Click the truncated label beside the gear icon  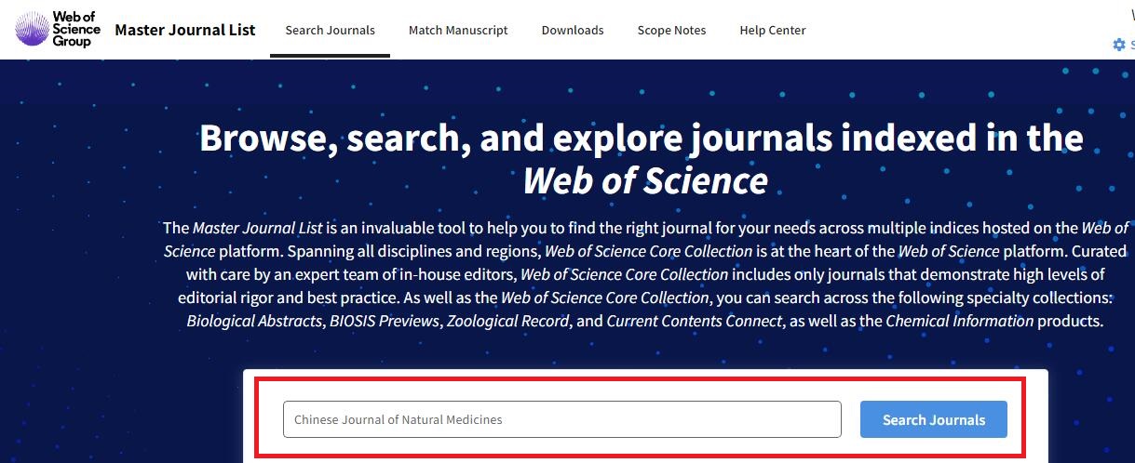1132,45
